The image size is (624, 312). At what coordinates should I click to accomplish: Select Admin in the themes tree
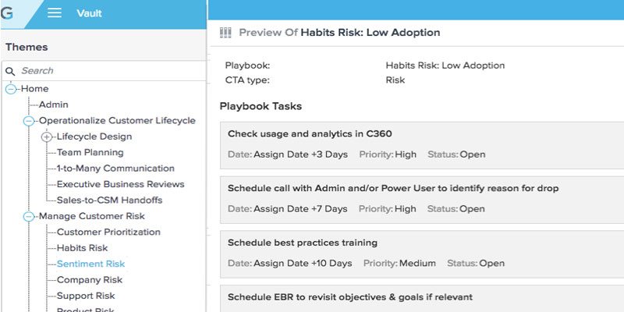click(54, 105)
